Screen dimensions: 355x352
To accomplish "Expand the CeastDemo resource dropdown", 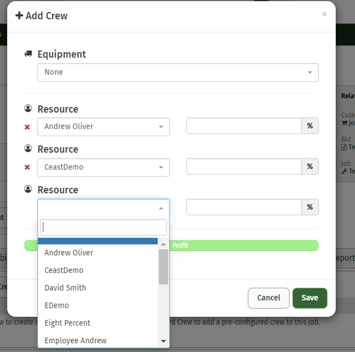I will [103, 167].
